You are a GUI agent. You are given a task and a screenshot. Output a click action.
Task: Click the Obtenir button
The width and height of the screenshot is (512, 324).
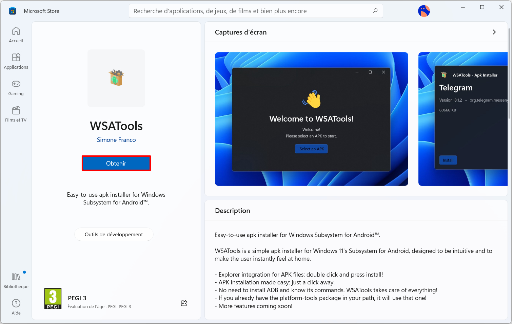pos(116,163)
